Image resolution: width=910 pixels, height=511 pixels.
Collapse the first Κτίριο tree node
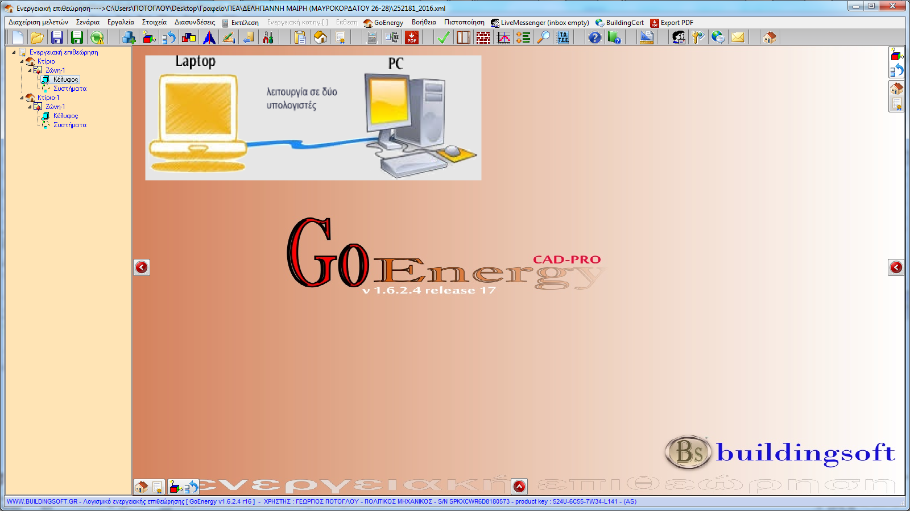tap(22, 61)
